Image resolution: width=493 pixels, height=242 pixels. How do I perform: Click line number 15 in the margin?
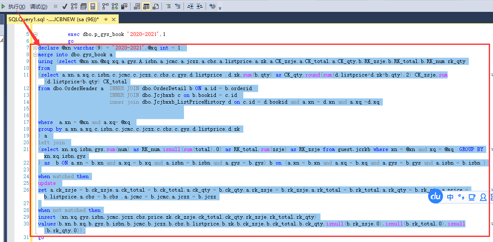(x=26, y=109)
